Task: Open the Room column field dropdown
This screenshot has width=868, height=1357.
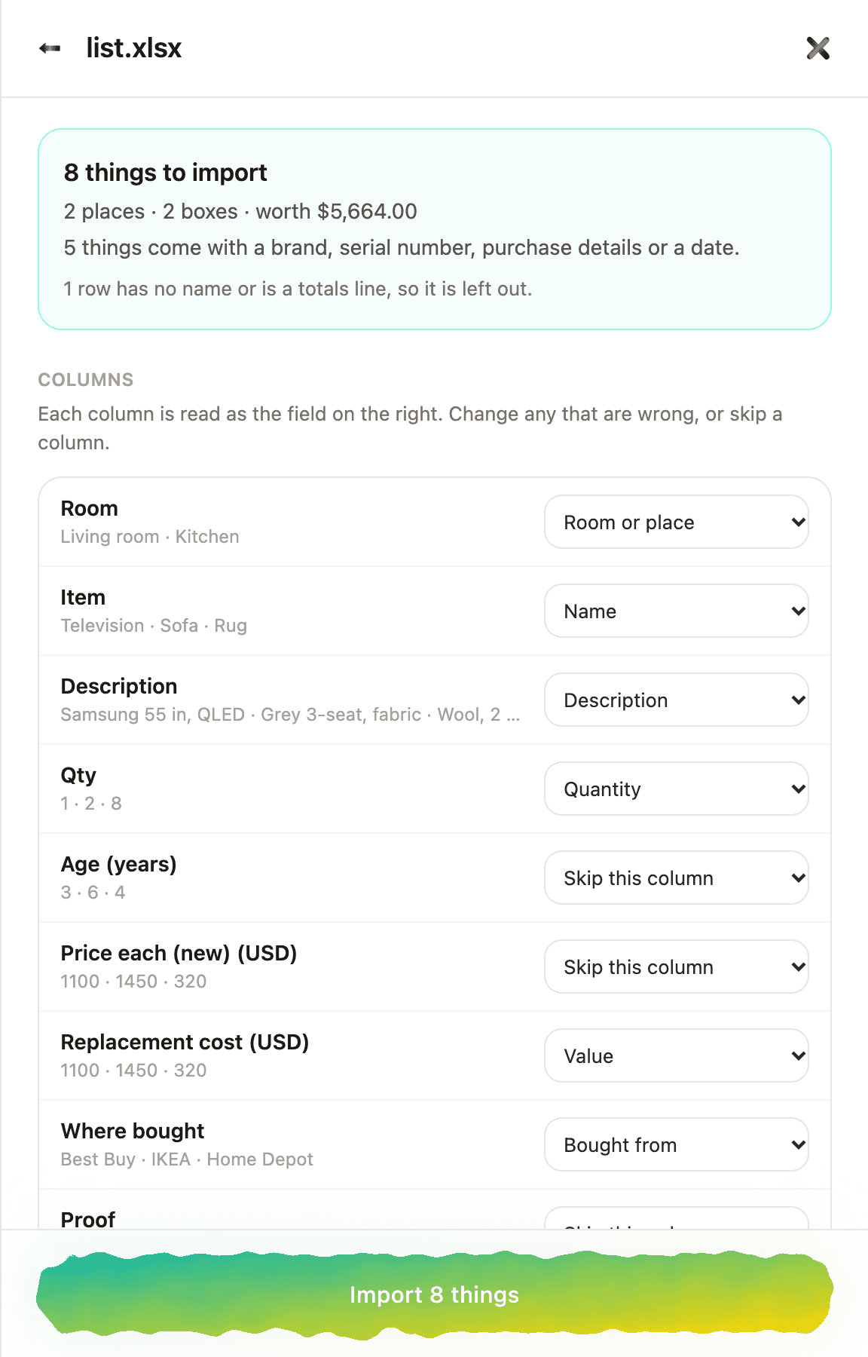Action: coord(677,522)
